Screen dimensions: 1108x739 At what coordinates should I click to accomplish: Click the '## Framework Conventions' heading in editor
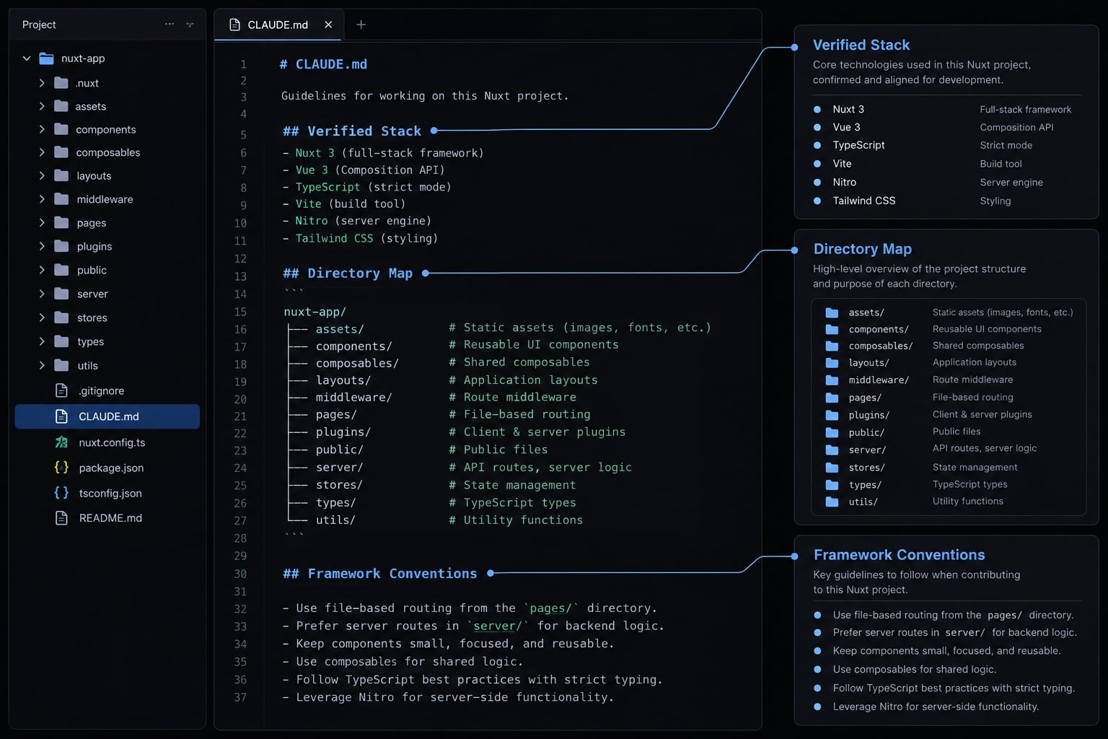380,573
